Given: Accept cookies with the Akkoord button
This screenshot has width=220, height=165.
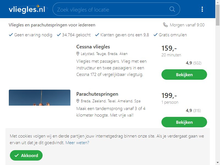Looking at the screenshot, I should (26, 155).
